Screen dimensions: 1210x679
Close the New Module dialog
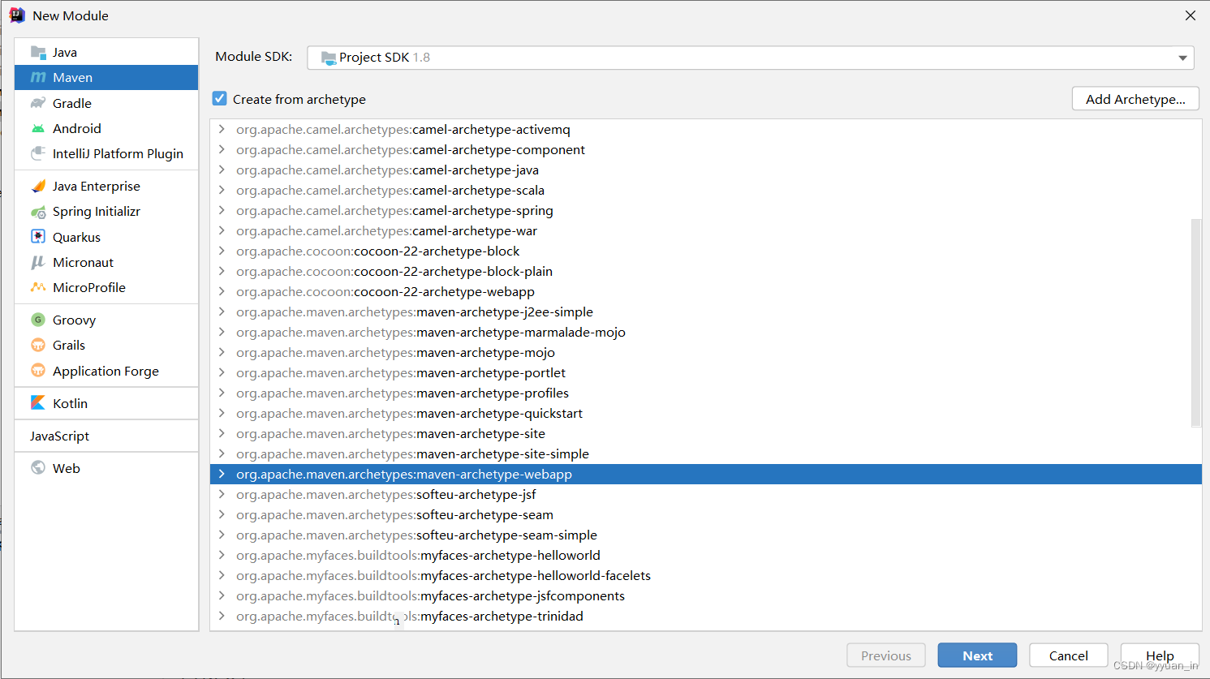[1191, 15]
